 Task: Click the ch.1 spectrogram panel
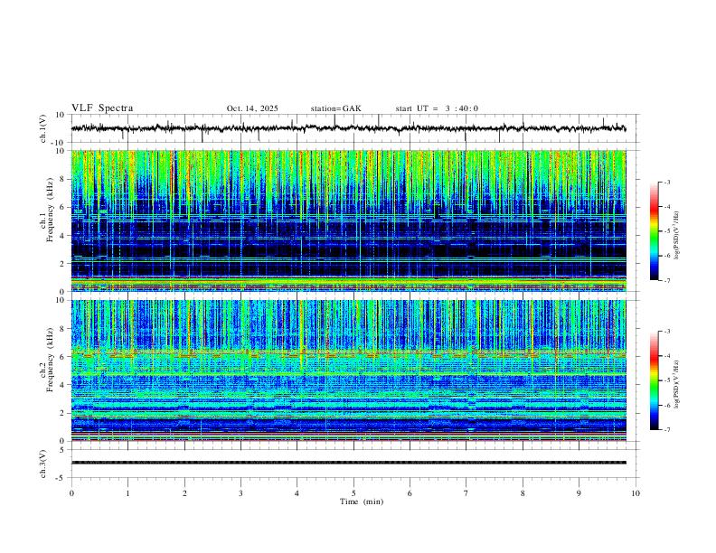coord(348,220)
